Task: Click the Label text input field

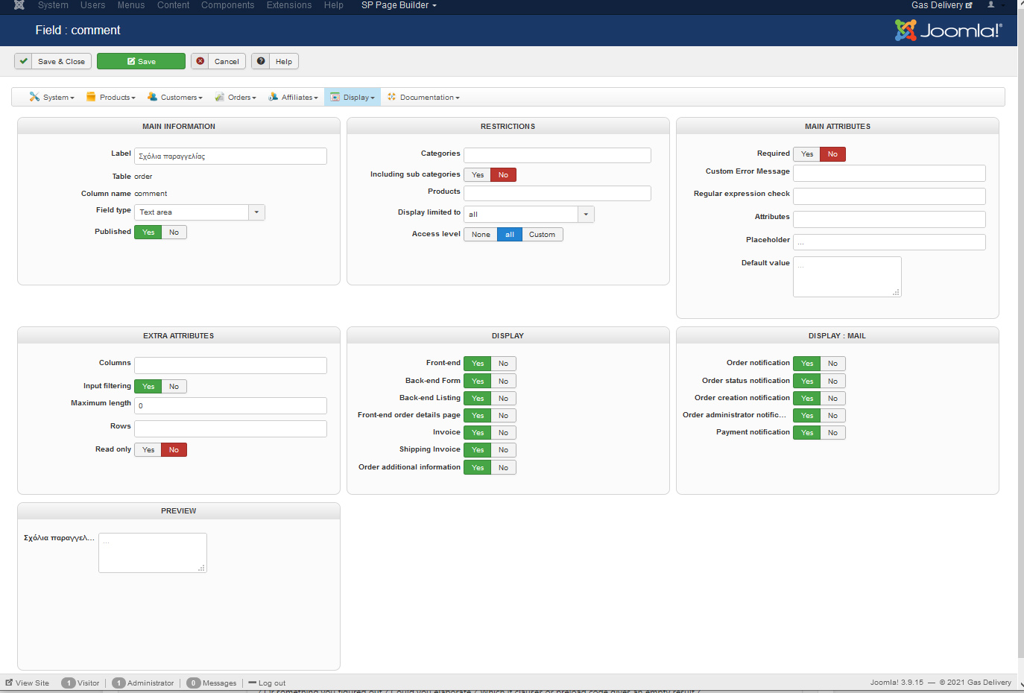Action: [x=230, y=156]
